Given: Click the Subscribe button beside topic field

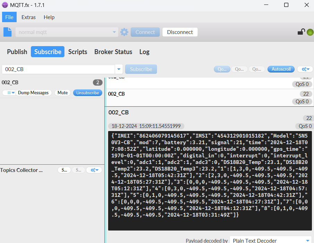Looking at the screenshot, I should tap(141, 69).
